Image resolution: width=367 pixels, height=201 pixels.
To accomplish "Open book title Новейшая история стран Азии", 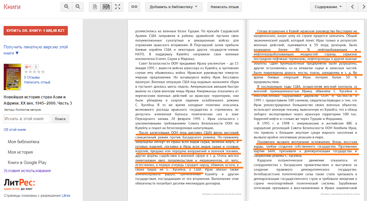I will coord(38,100).
